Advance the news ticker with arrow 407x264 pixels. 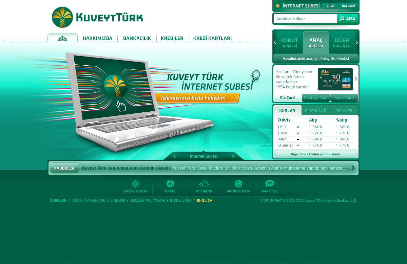[x=353, y=168]
